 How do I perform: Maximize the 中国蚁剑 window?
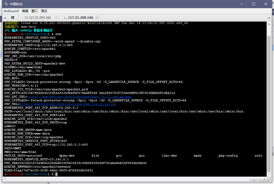point(254,4)
